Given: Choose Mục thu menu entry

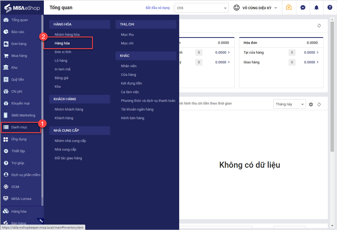Looking at the screenshot, I should point(127,35).
